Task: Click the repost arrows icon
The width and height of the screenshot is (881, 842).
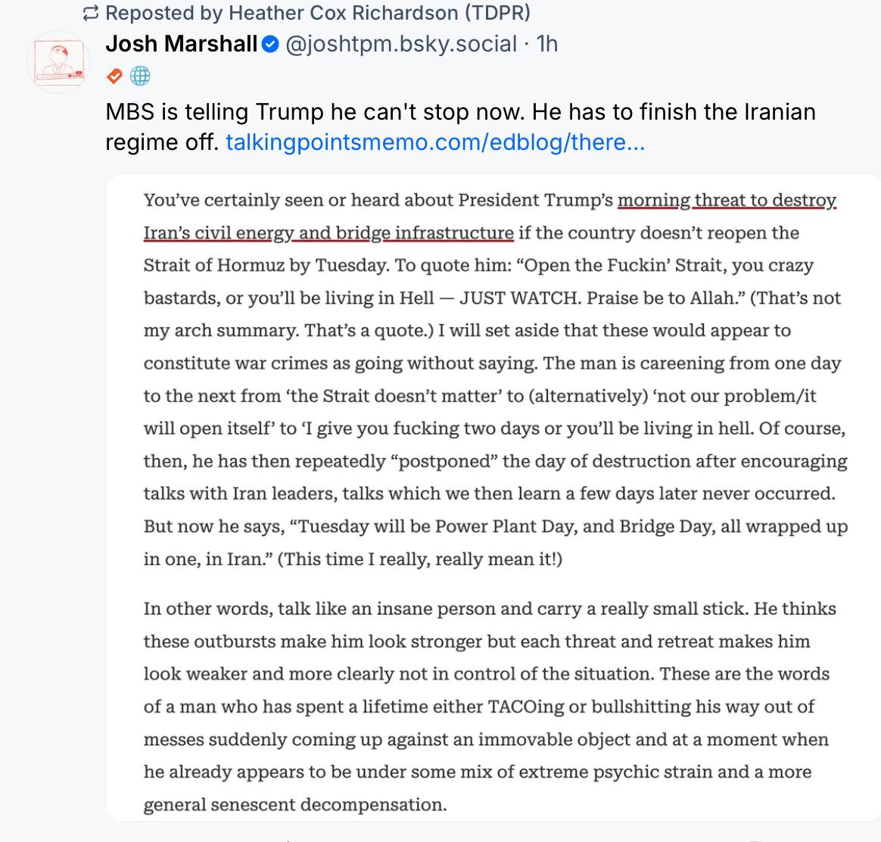Action: [91, 13]
